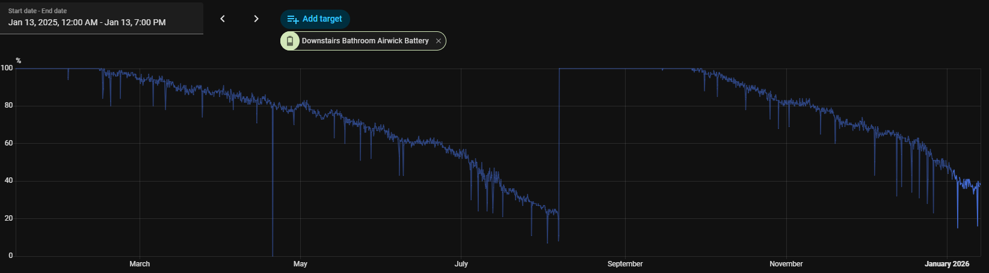Image resolution: width=989 pixels, height=273 pixels.
Task: Click the 20 value on the percent axis
Action: pos(8,218)
